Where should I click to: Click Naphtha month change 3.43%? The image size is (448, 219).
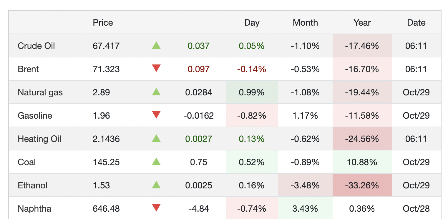click(305, 209)
